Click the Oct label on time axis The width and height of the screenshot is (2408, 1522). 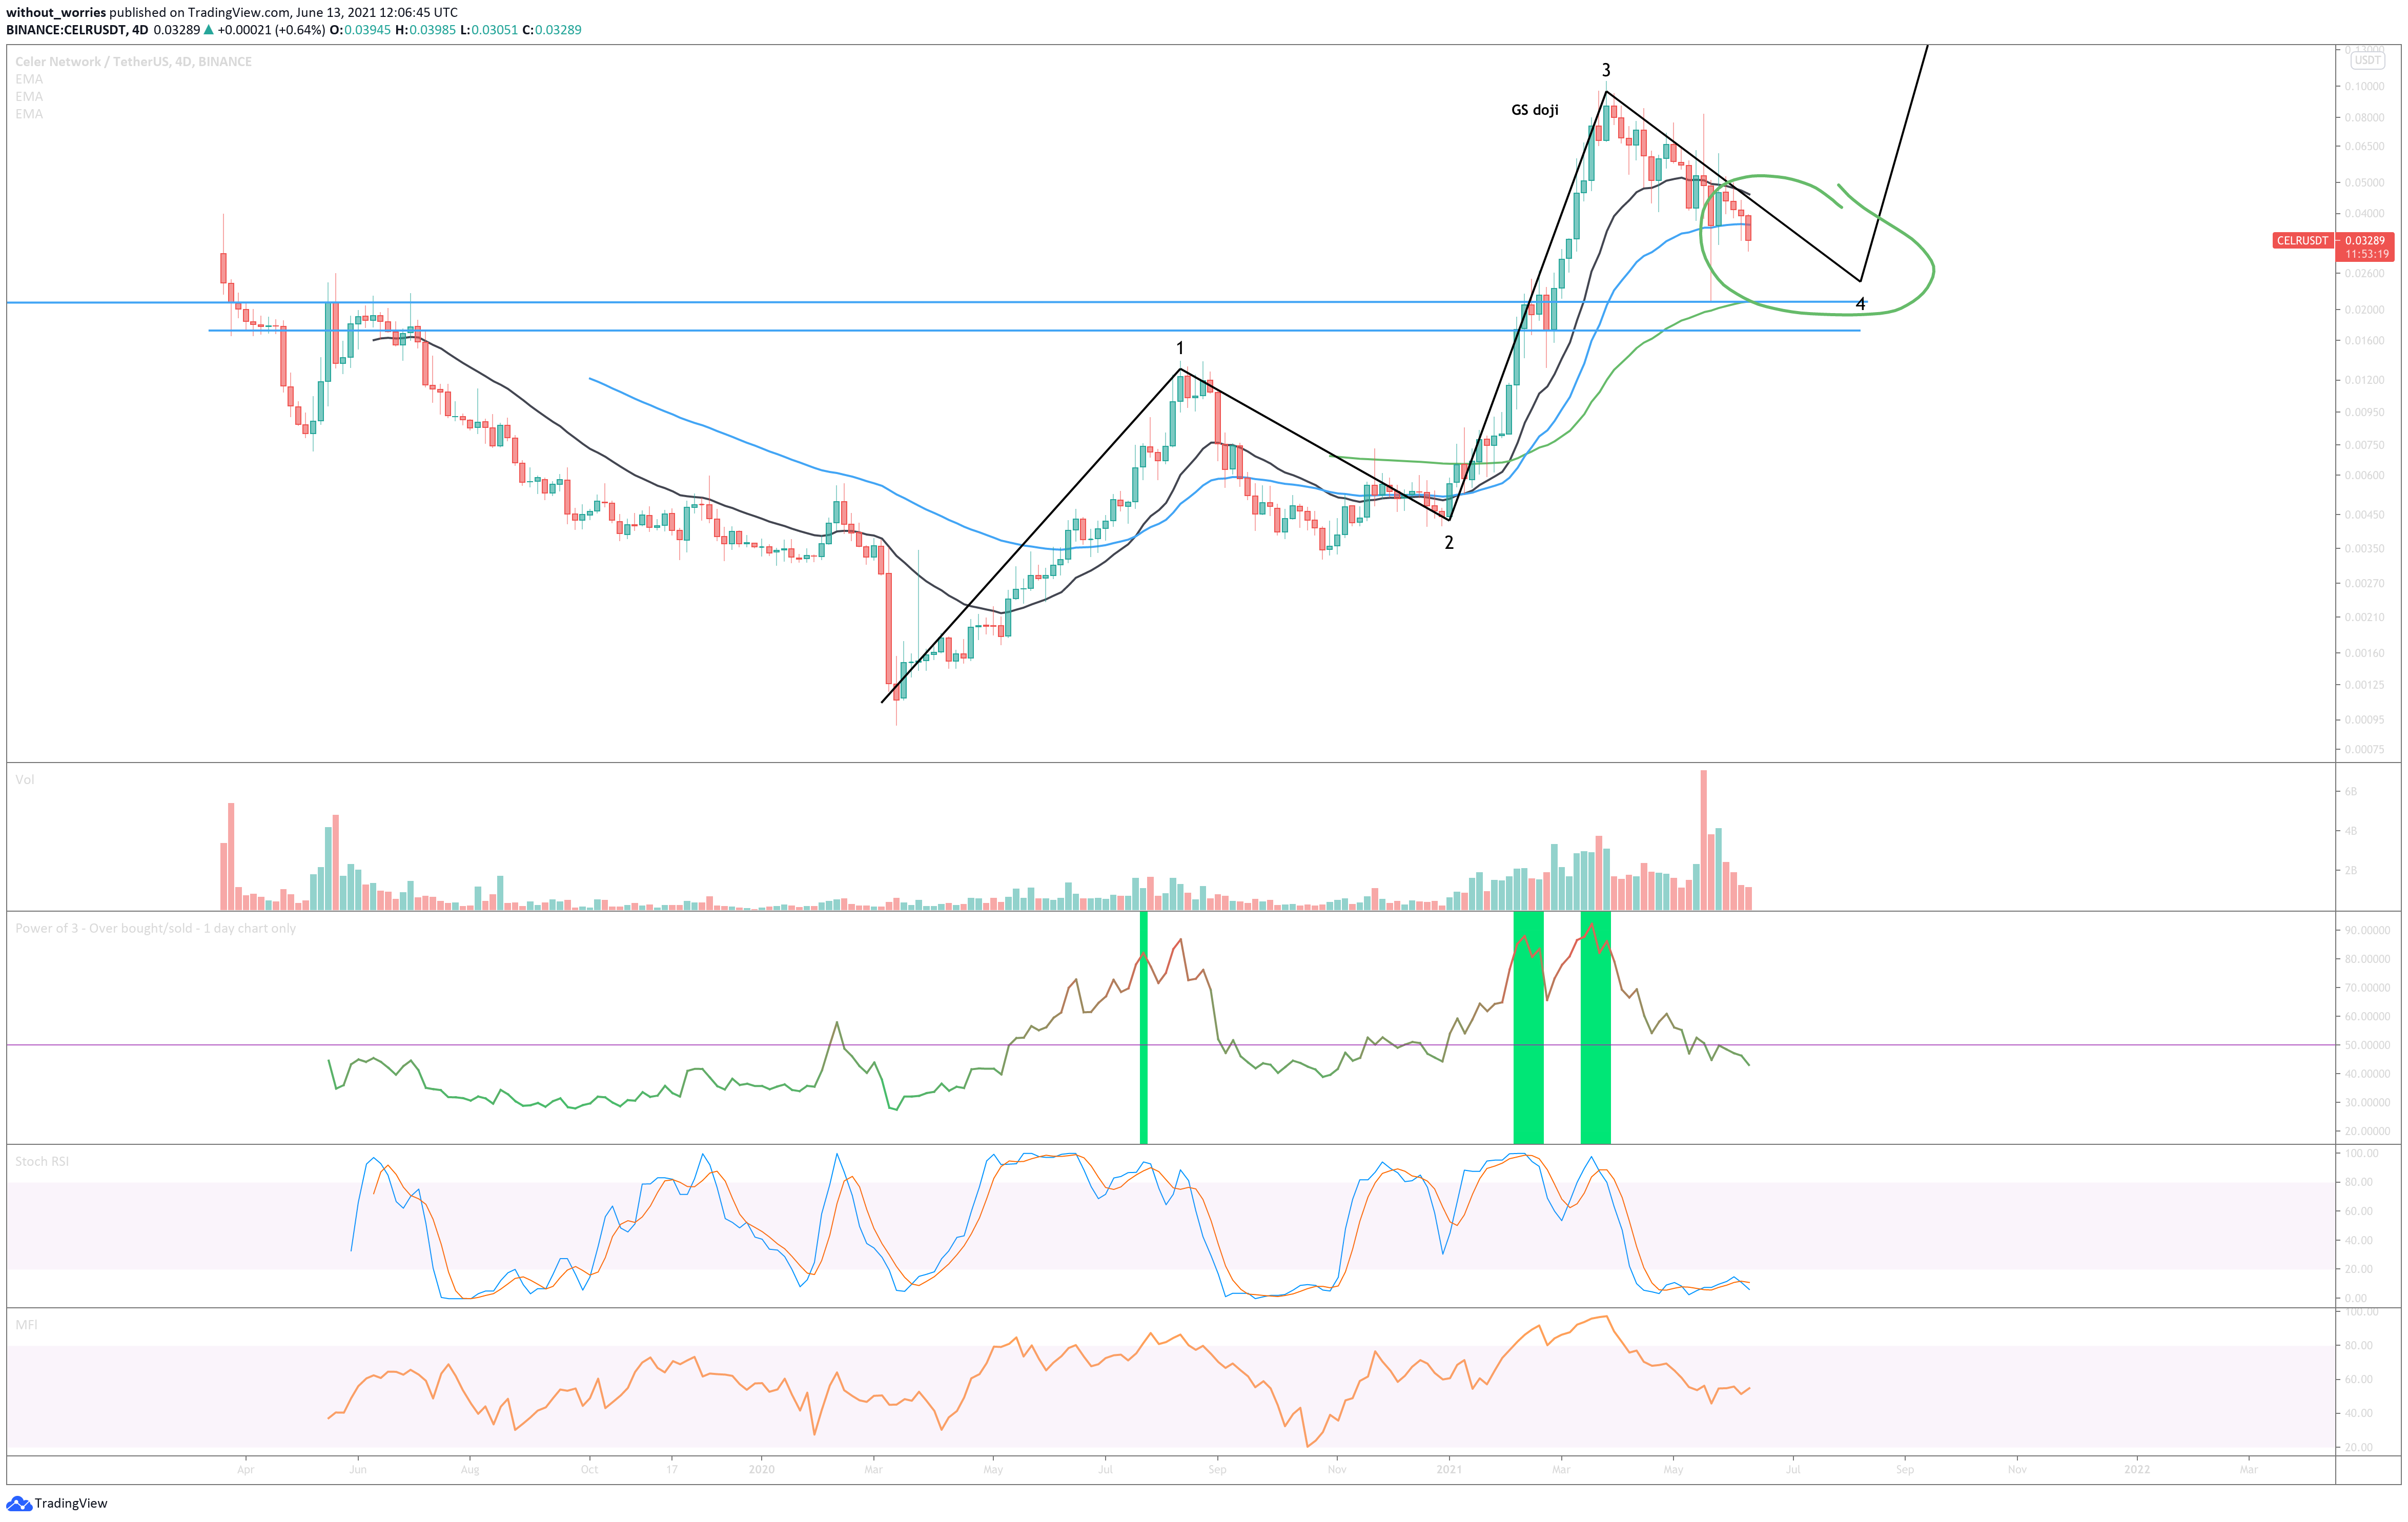589,1469
